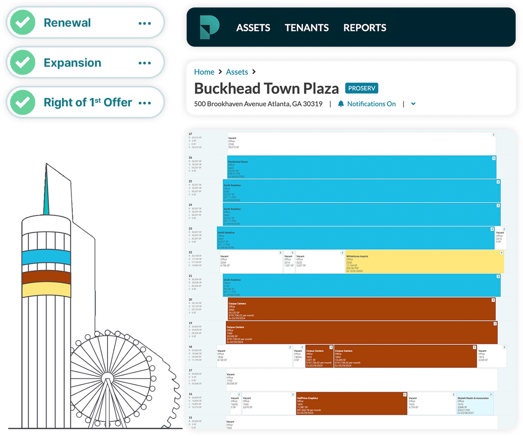The height and width of the screenshot is (436, 523).
Task: Open the TENANTS menu item
Action: point(307,28)
